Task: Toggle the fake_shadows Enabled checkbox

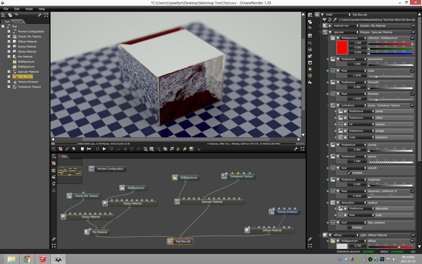Action: (349, 227)
